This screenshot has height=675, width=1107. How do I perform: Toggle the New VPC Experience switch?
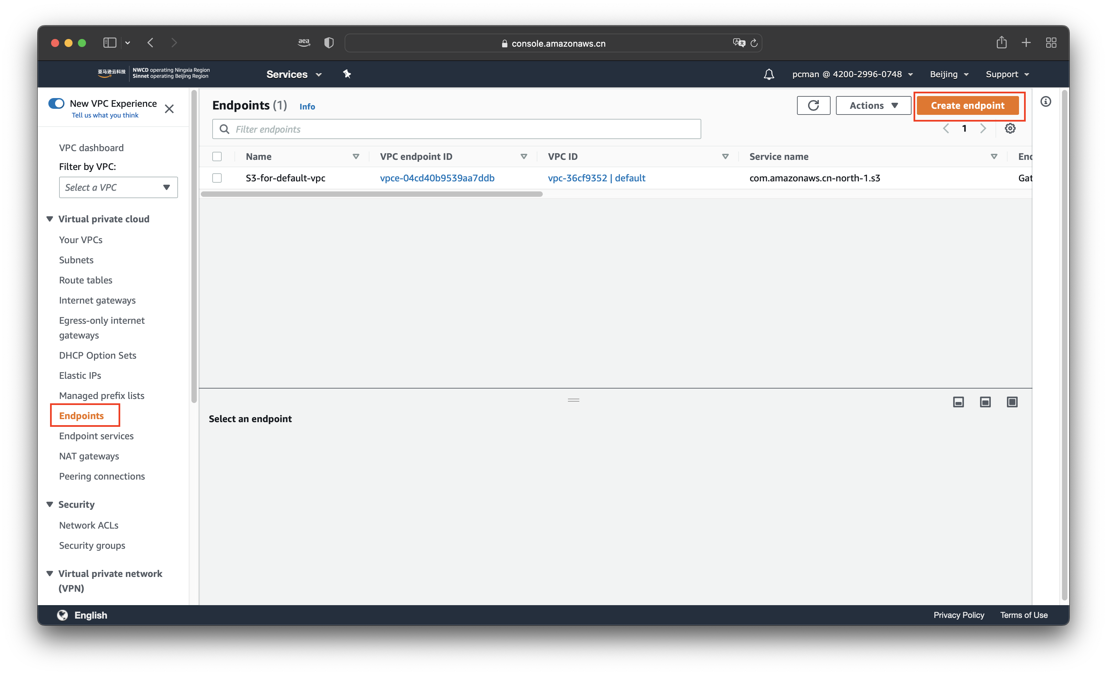[57, 104]
